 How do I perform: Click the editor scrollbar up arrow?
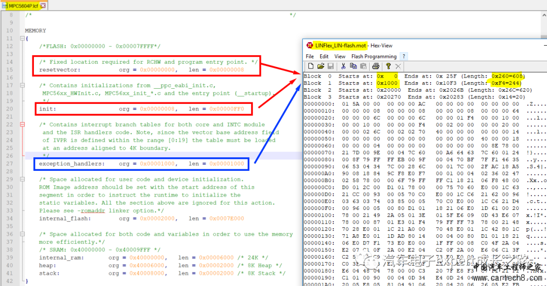[544, 15]
